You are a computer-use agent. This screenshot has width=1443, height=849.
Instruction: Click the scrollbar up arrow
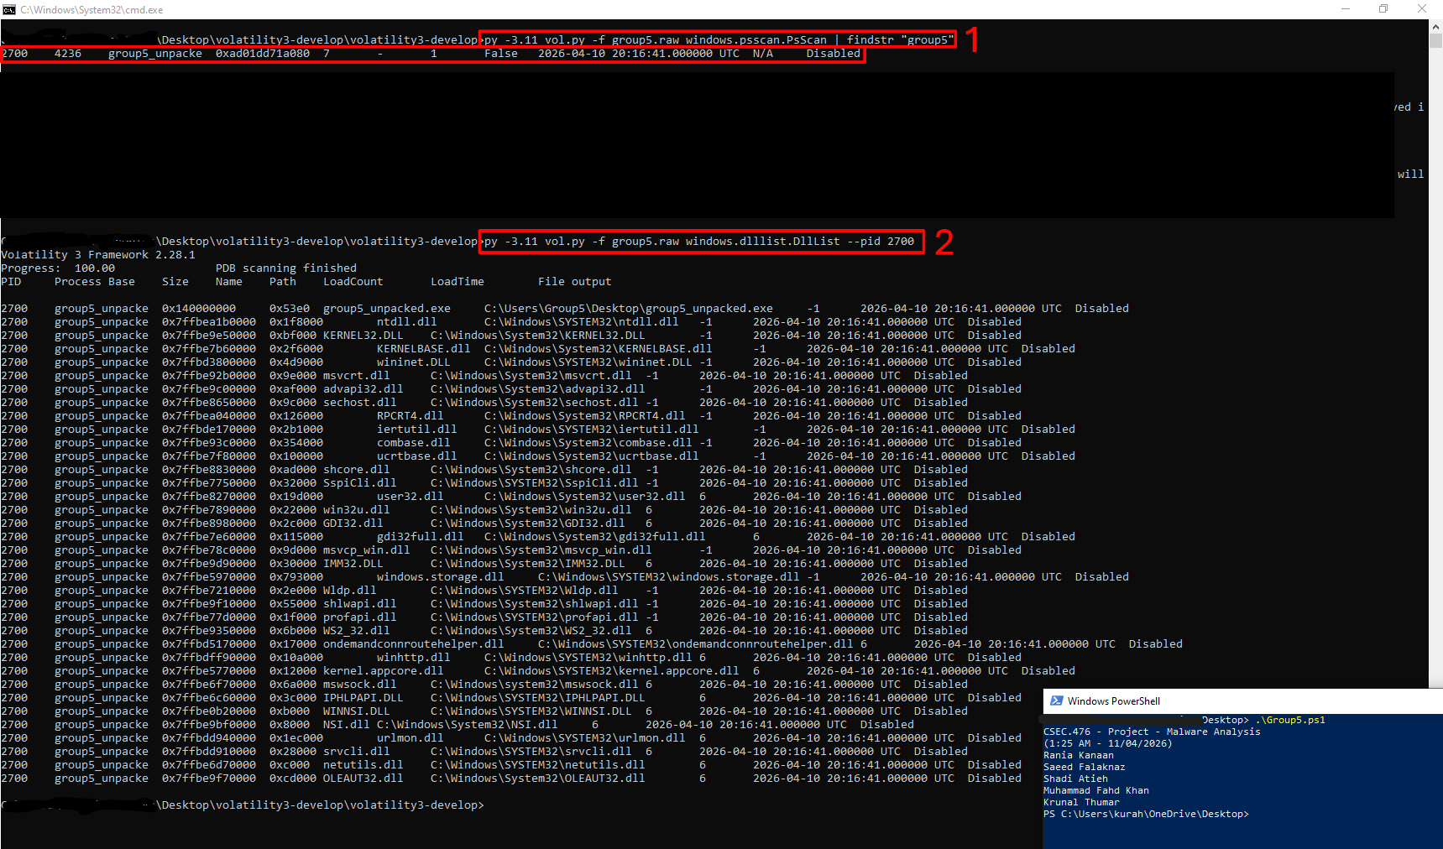tap(1434, 25)
